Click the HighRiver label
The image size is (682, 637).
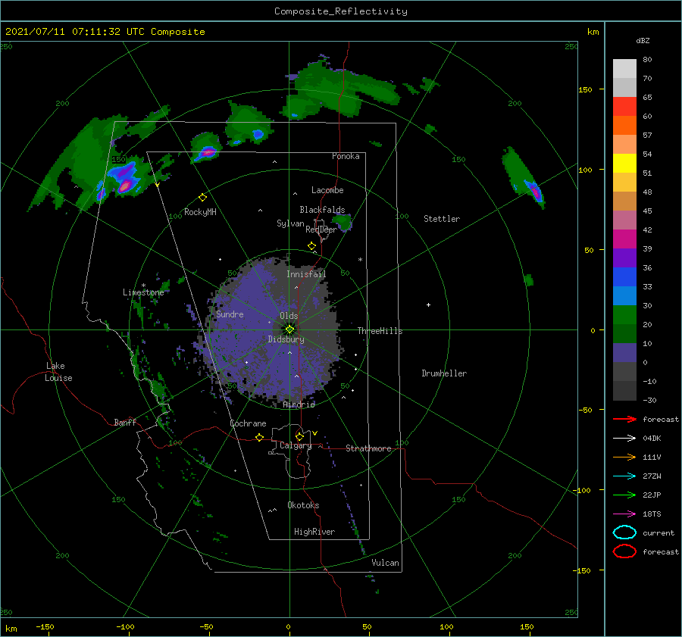pos(314,532)
